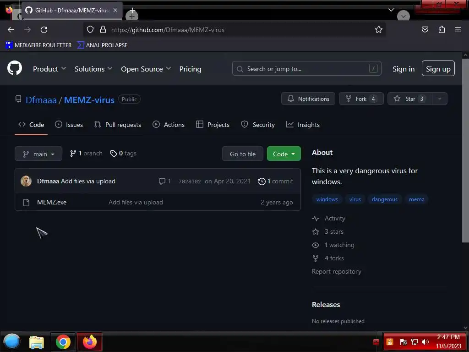The height and width of the screenshot is (352, 469).
Task: Launch Chrome from the taskbar
Action: [63, 342]
